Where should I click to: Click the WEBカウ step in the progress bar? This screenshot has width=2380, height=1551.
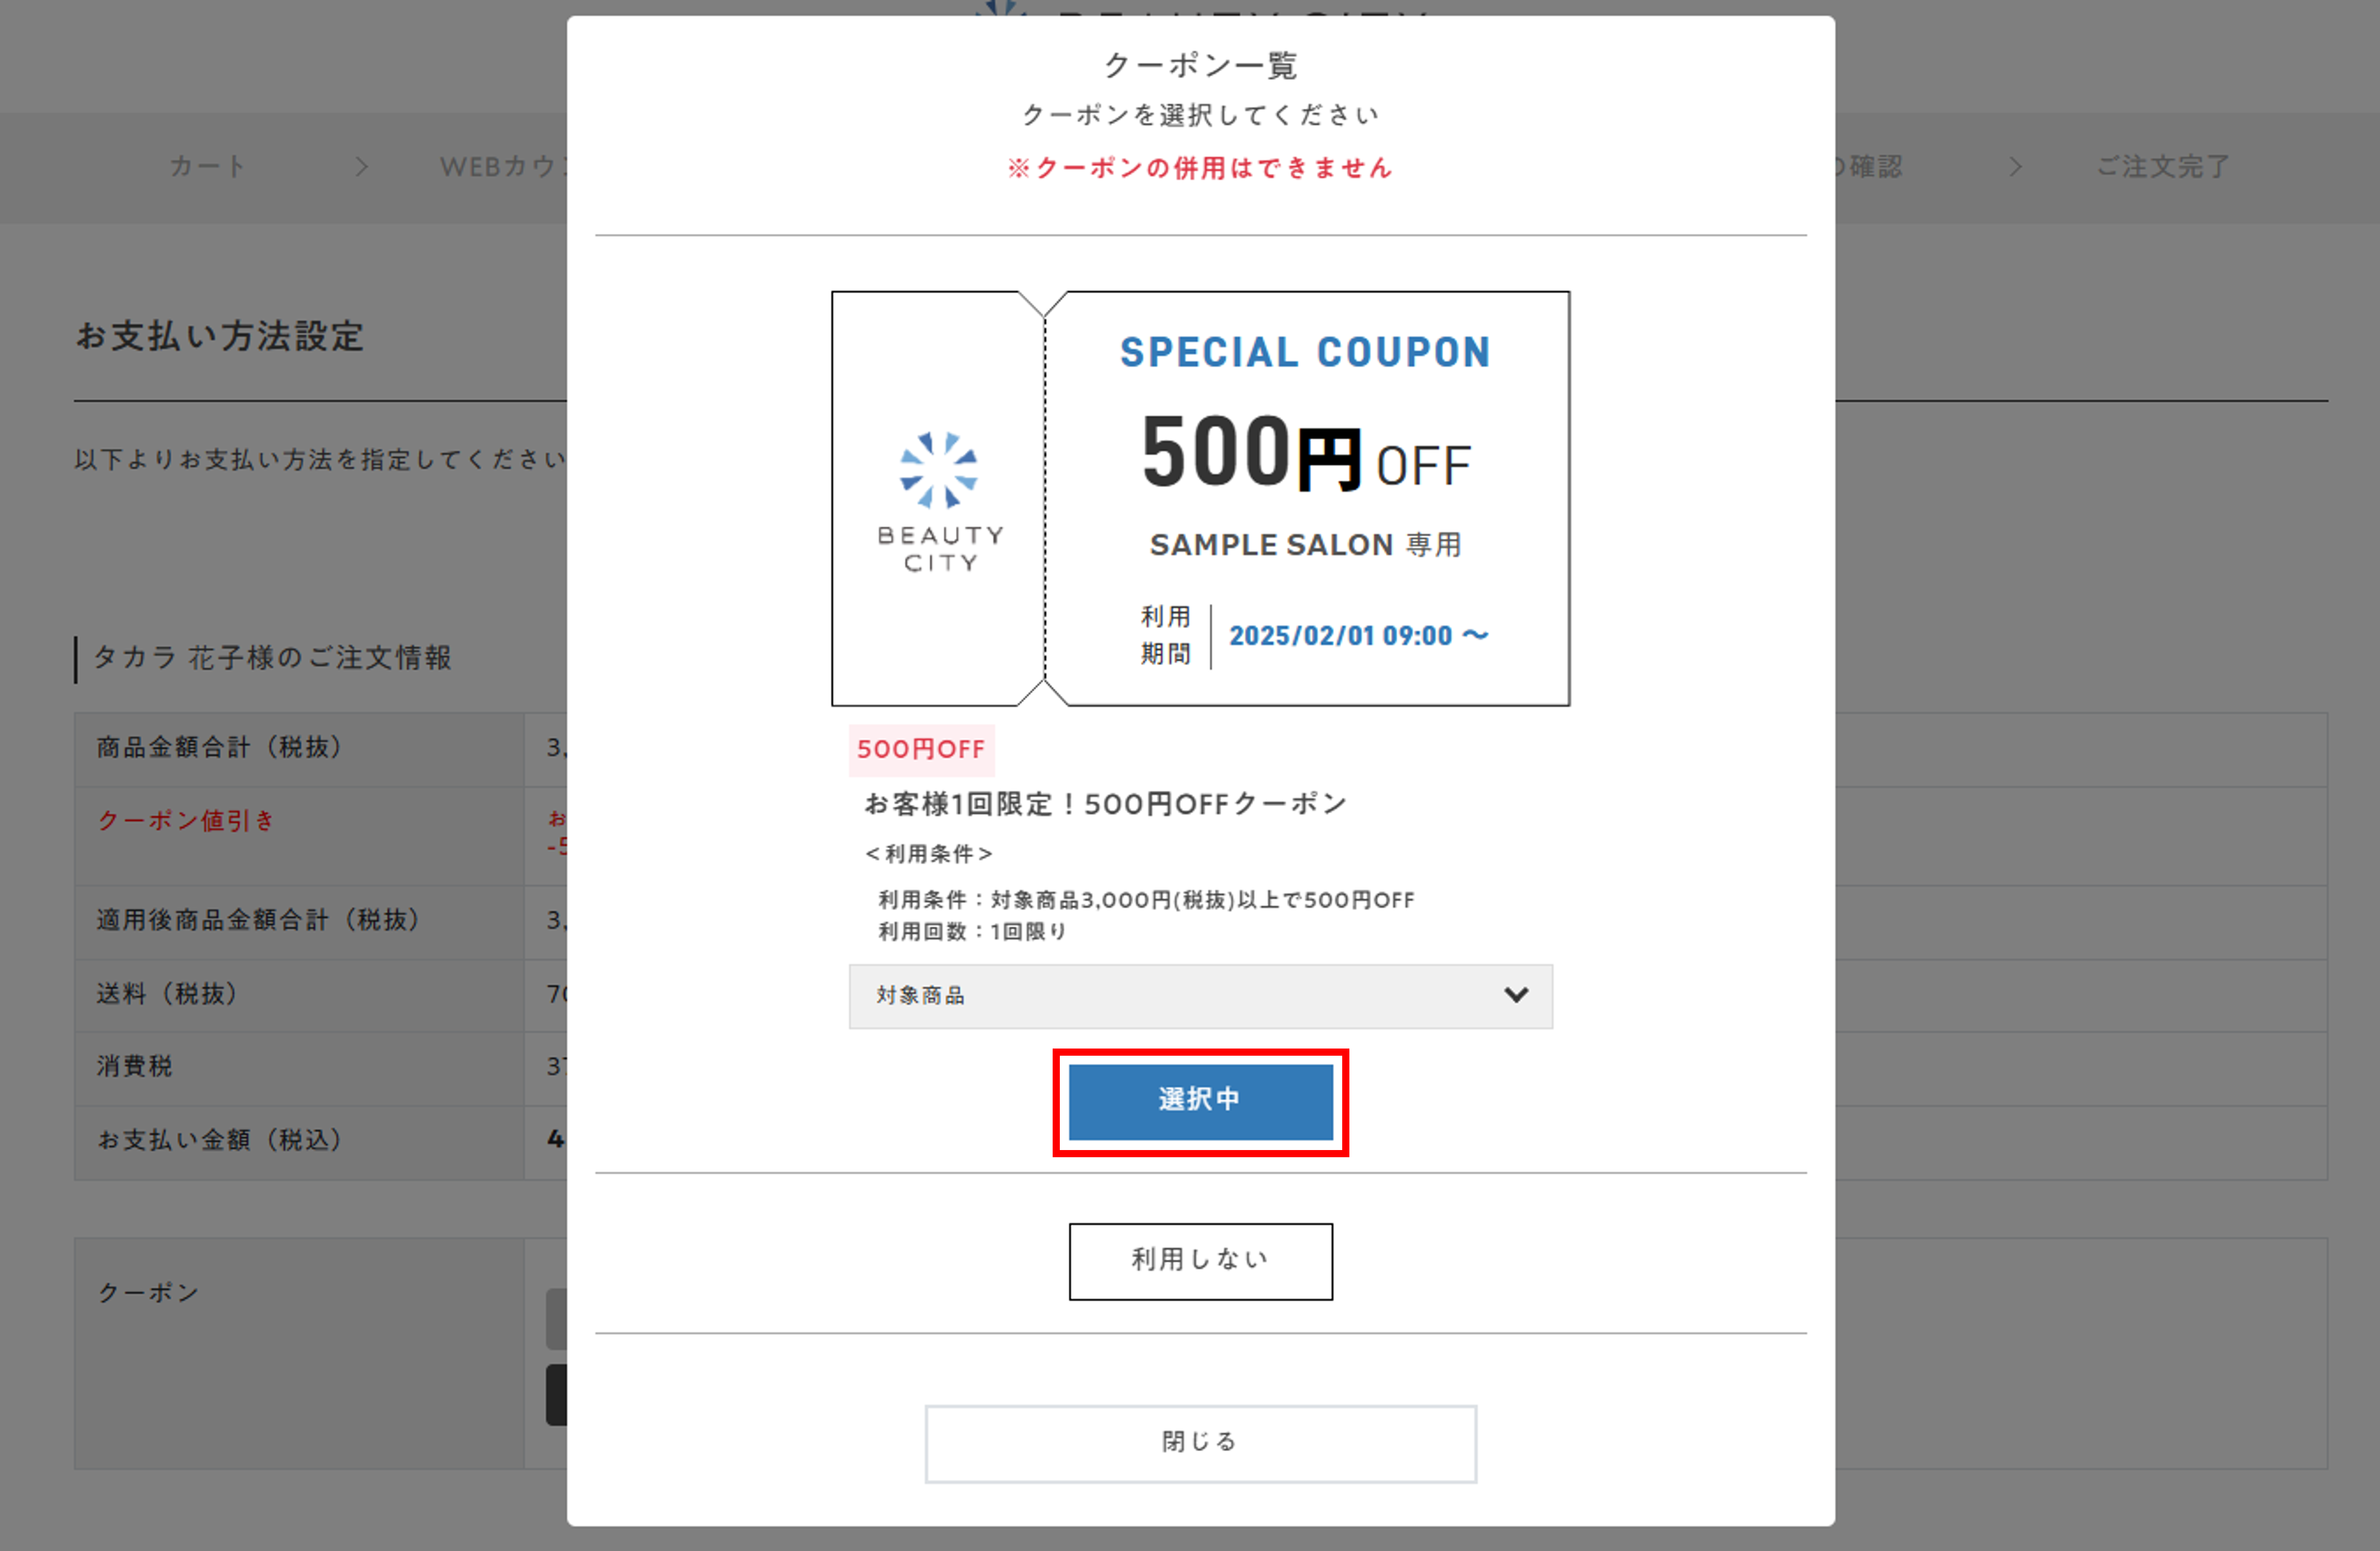500,166
